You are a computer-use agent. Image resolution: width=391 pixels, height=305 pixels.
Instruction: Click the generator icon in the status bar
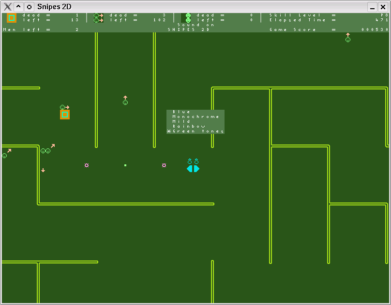pyautogui.click(x=12, y=18)
